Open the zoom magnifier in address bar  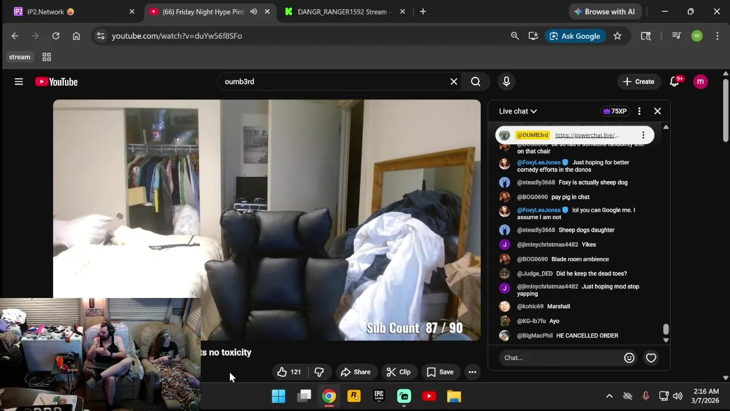515,36
